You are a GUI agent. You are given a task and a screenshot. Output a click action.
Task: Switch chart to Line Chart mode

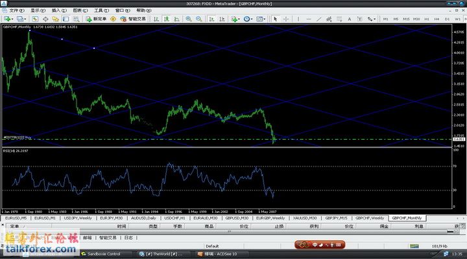176,19
